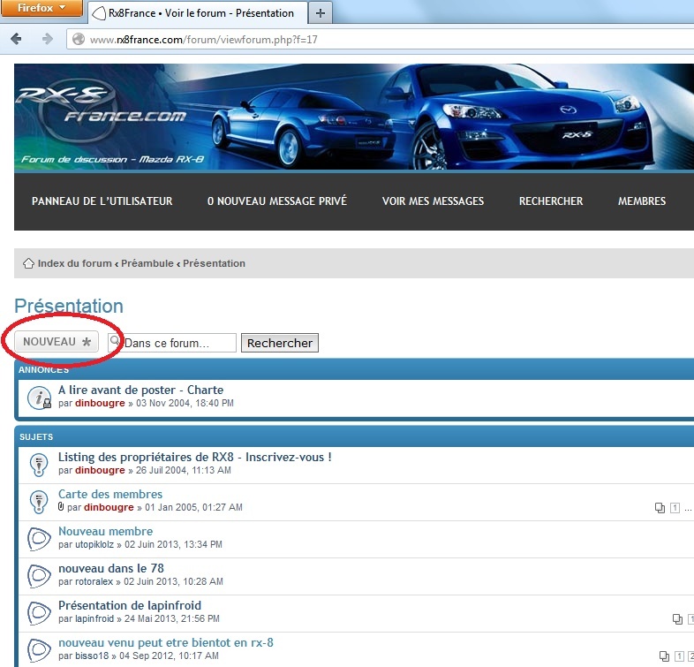Screen dimensions: 694x667
Task: Click sticky icon beside Carte des membres
Action: [39, 502]
